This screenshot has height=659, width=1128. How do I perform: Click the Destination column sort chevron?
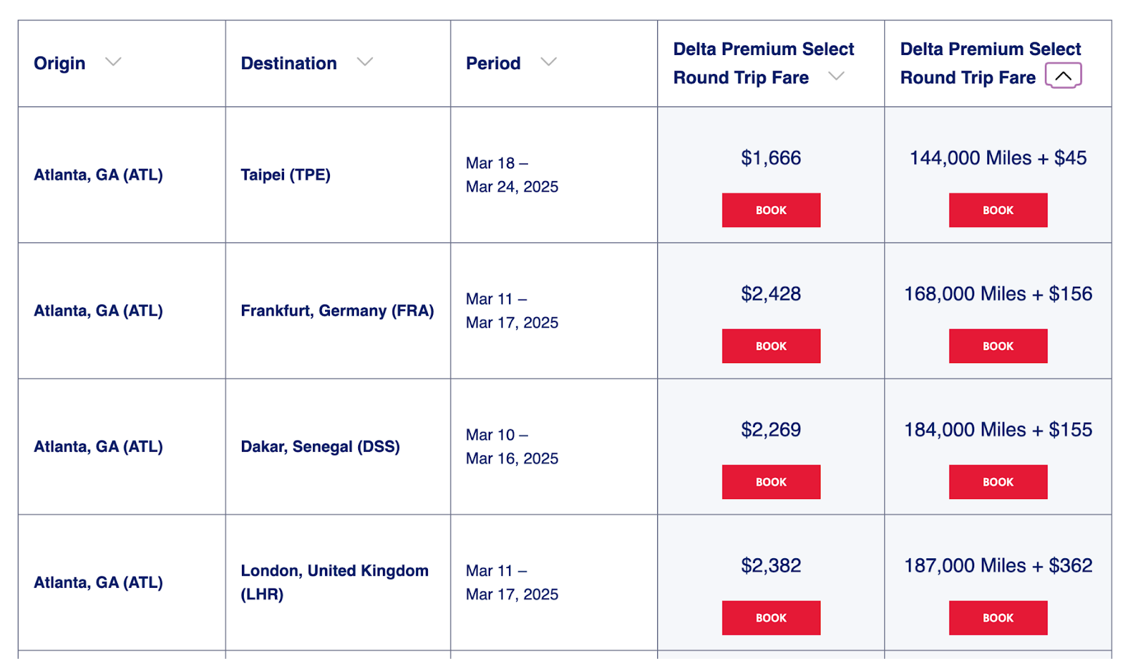click(364, 62)
